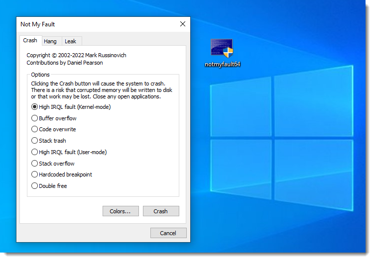Select the Double free radio button

[35, 186]
